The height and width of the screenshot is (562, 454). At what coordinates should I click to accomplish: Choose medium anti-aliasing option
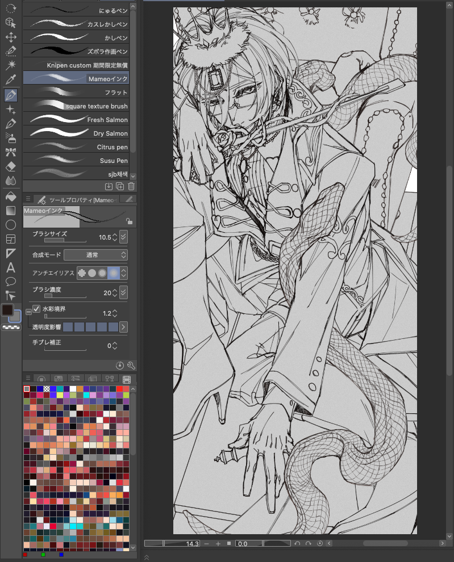(103, 273)
